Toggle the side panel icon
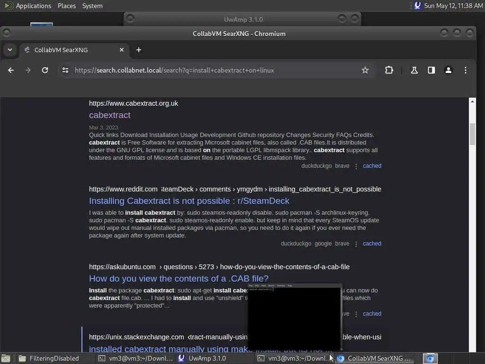Screen dimensions: 485x364 pos(431,70)
